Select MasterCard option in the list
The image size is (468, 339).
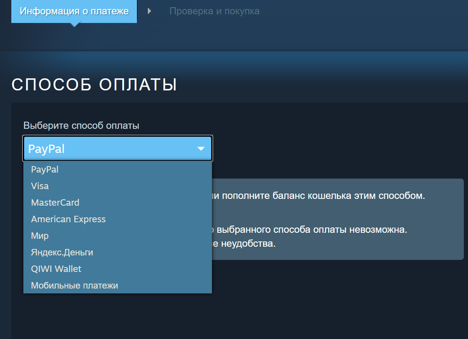click(55, 203)
